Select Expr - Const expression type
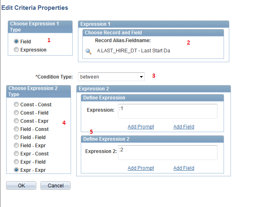This screenshot has width=255, height=207. 16,154
